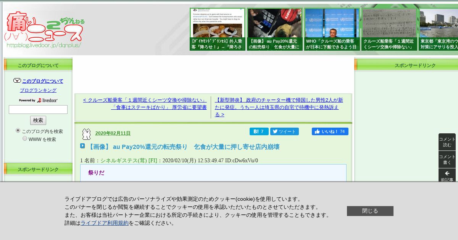Click the left sidebar スポンサードリンク header
This screenshot has width=458, height=240.
point(38,170)
